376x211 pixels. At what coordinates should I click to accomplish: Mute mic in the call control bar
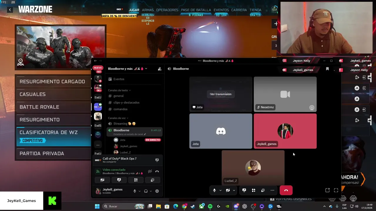click(x=214, y=190)
